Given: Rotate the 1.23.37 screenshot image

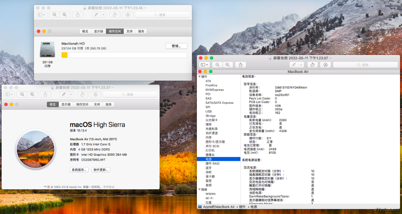Looking at the screenshot, I should pos(82,94).
